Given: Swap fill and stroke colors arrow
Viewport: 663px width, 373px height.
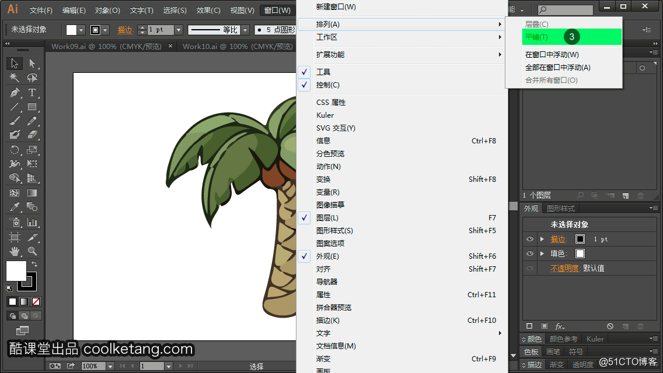Looking at the screenshot, I should click(x=34, y=264).
